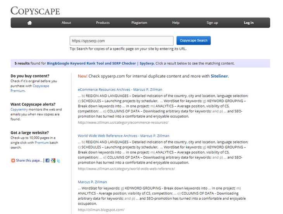Click the search tip text below input
The width and height of the screenshot is (283, 214).
tap(128, 49)
